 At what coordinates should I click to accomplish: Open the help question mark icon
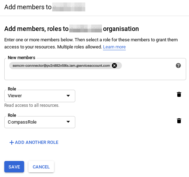(x=178, y=66)
